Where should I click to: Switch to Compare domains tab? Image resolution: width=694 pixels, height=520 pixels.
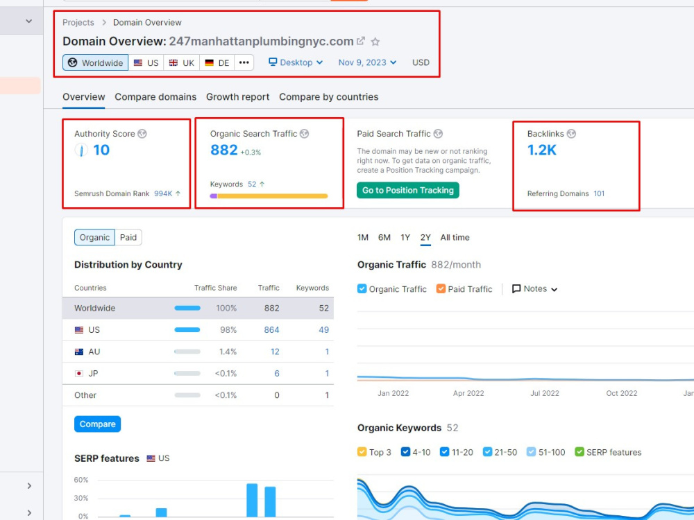[x=155, y=97]
